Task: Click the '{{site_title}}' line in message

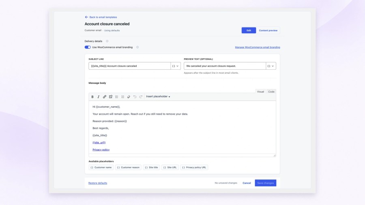Action: [100, 135]
